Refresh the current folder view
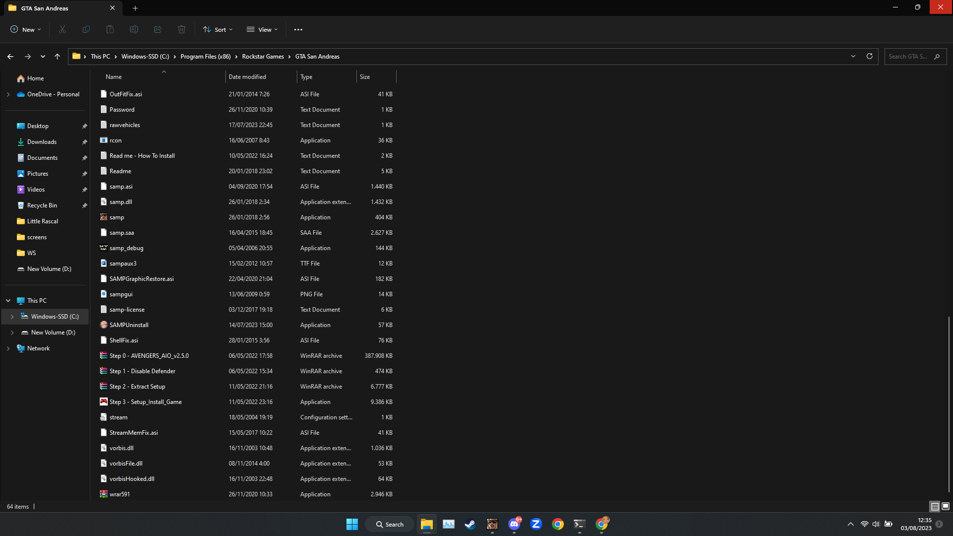The width and height of the screenshot is (953, 536). 870,57
